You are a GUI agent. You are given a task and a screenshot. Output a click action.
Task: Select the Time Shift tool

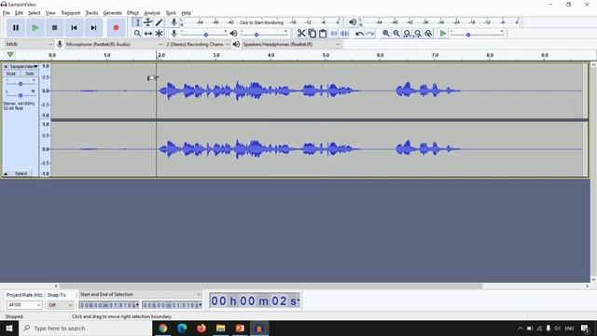coord(148,34)
